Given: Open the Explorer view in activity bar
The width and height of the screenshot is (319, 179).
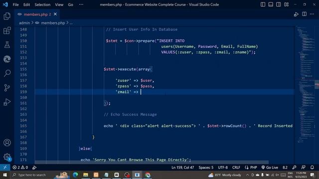Looking at the screenshot, I should coord(7,16).
